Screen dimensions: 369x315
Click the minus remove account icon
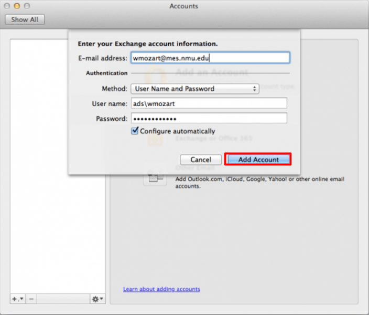pos(31,299)
